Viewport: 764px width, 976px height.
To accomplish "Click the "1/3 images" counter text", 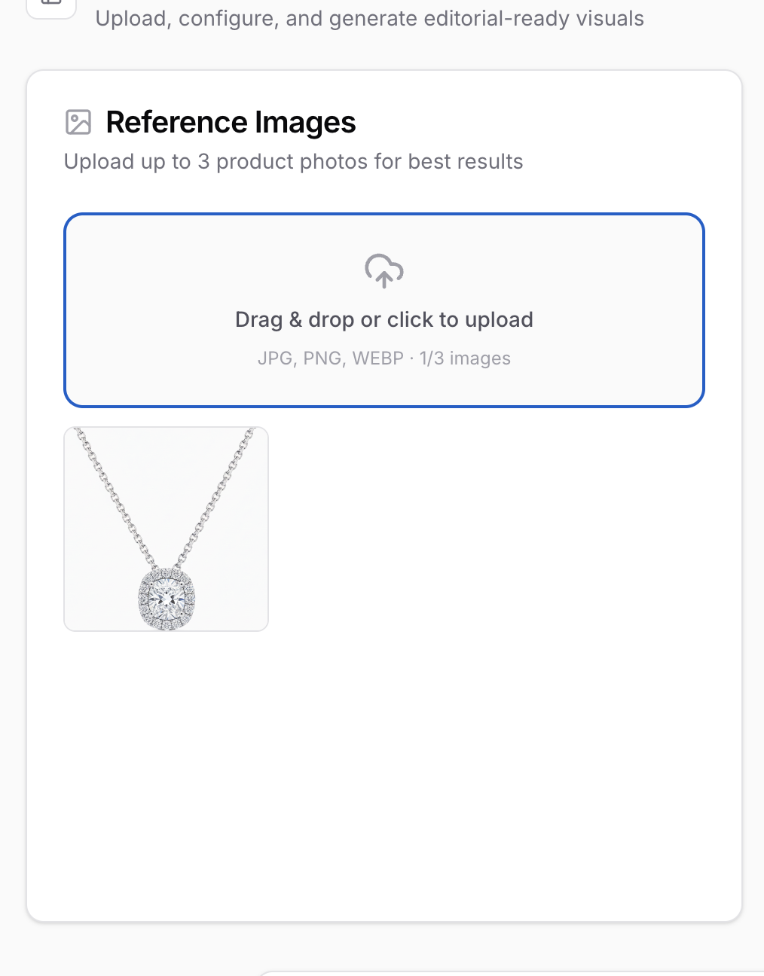I will 465,358.
